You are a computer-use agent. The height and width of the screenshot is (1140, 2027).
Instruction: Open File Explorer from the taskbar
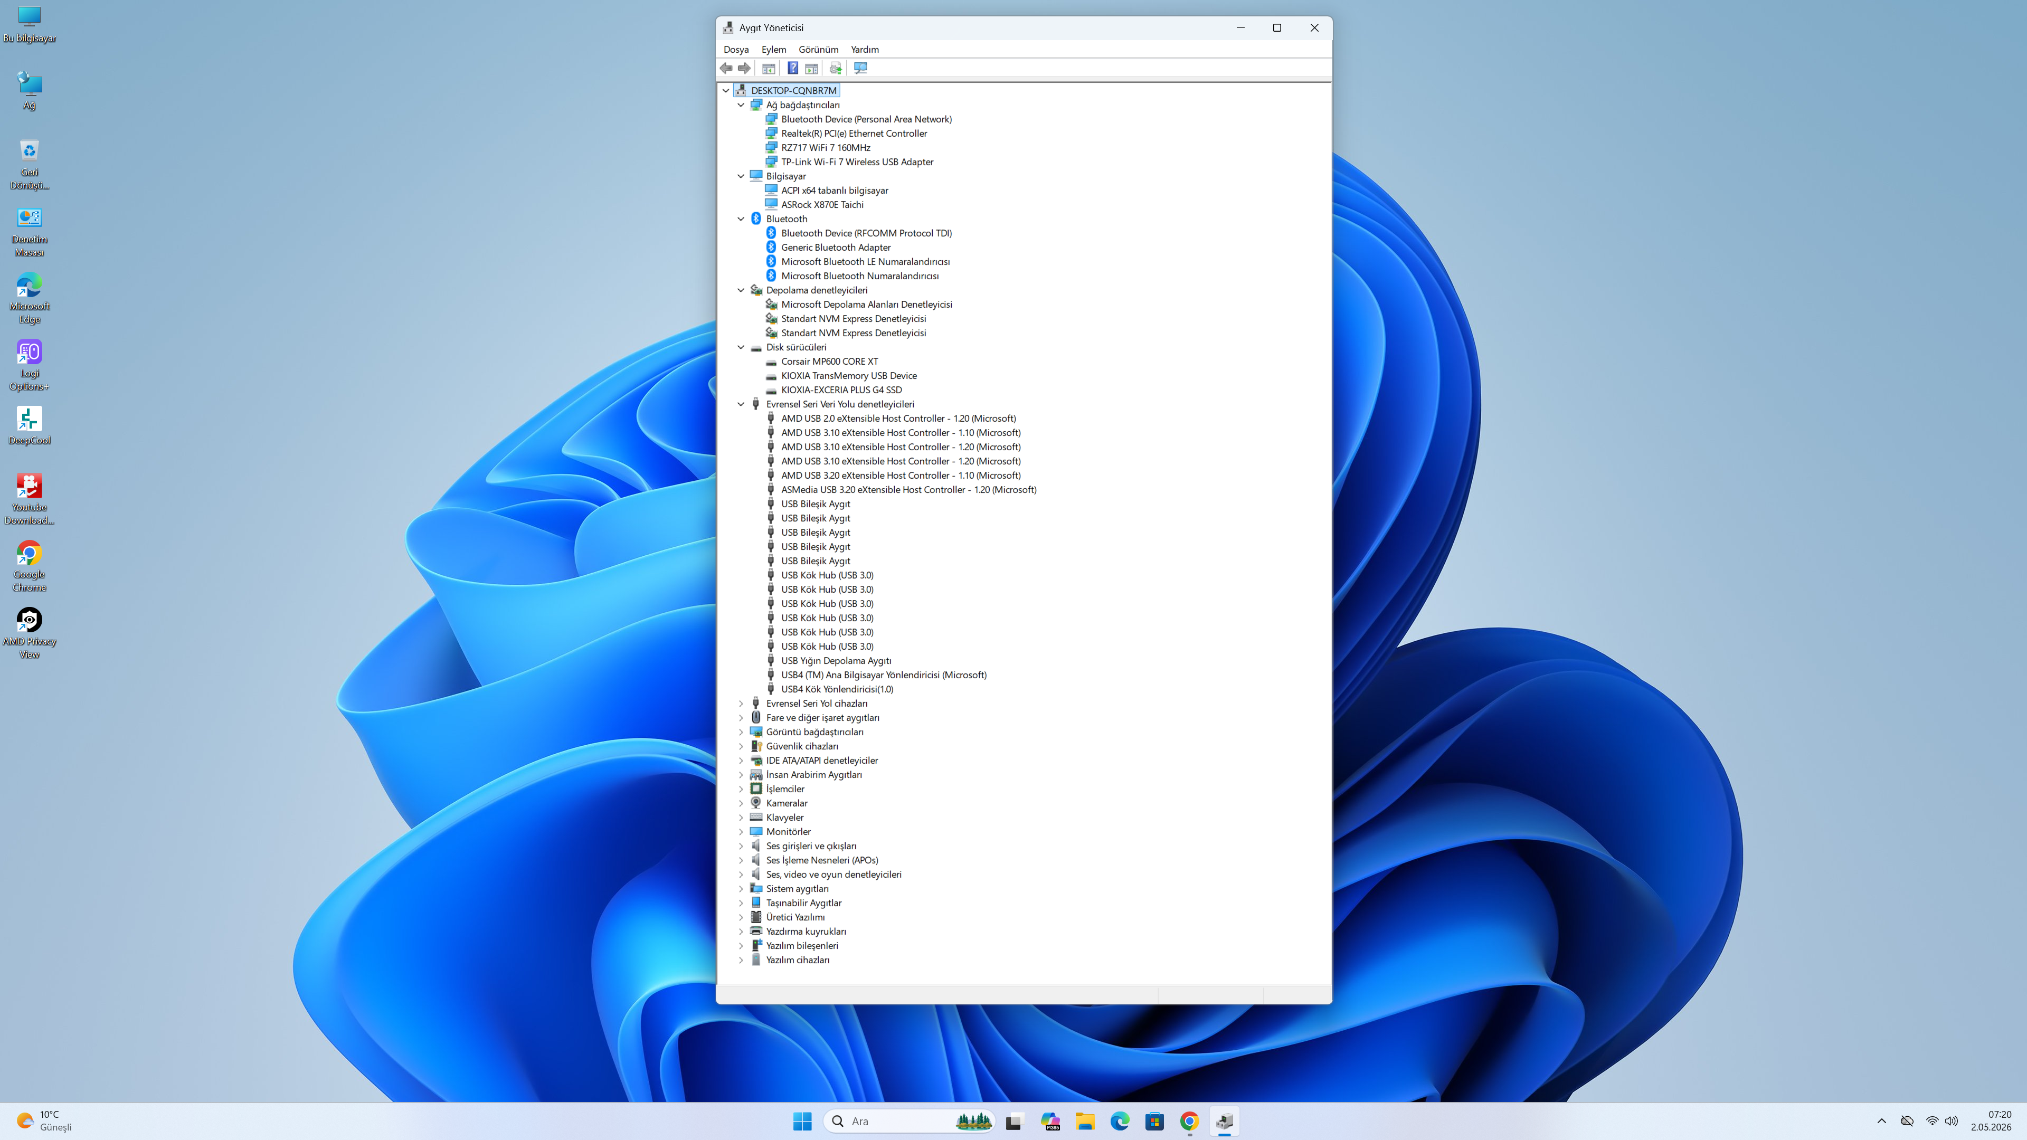pyautogui.click(x=1085, y=1121)
